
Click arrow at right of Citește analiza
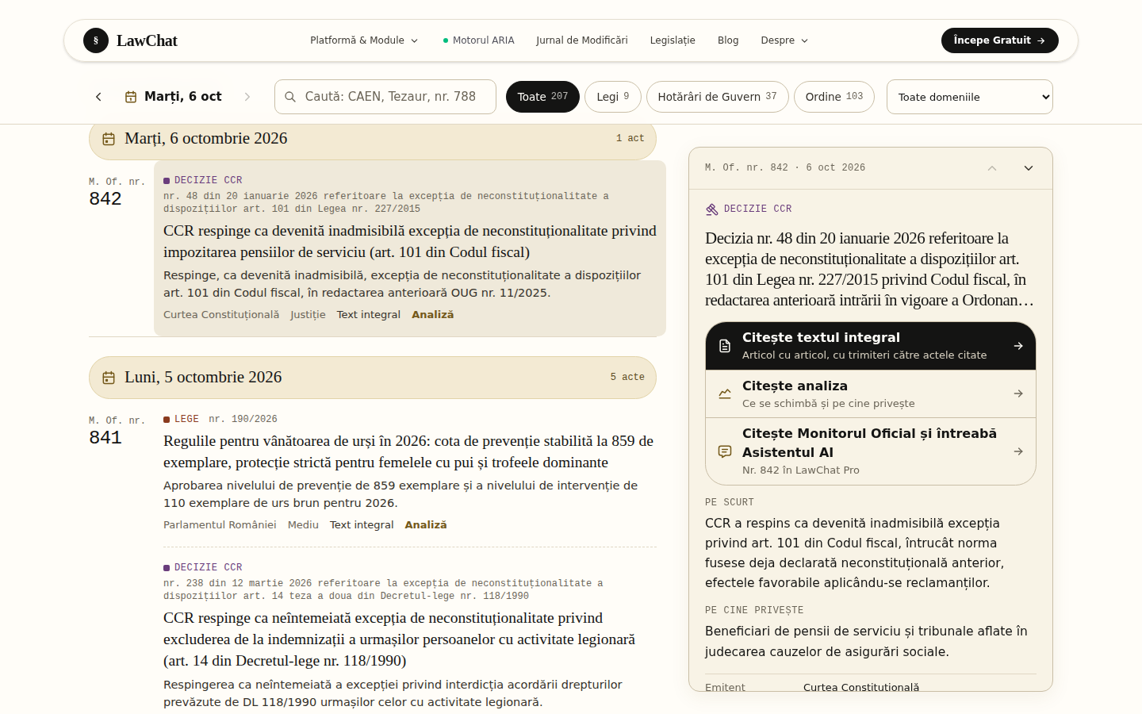pyautogui.click(x=1018, y=394)
